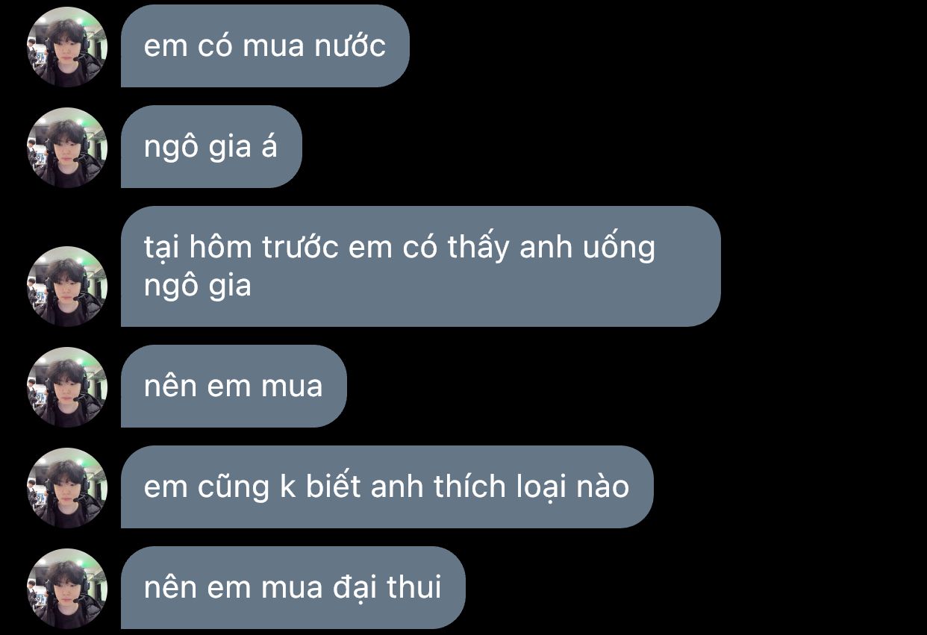
Task: Select the "ngô gia á" message bubble
Action: coord(211,147)
